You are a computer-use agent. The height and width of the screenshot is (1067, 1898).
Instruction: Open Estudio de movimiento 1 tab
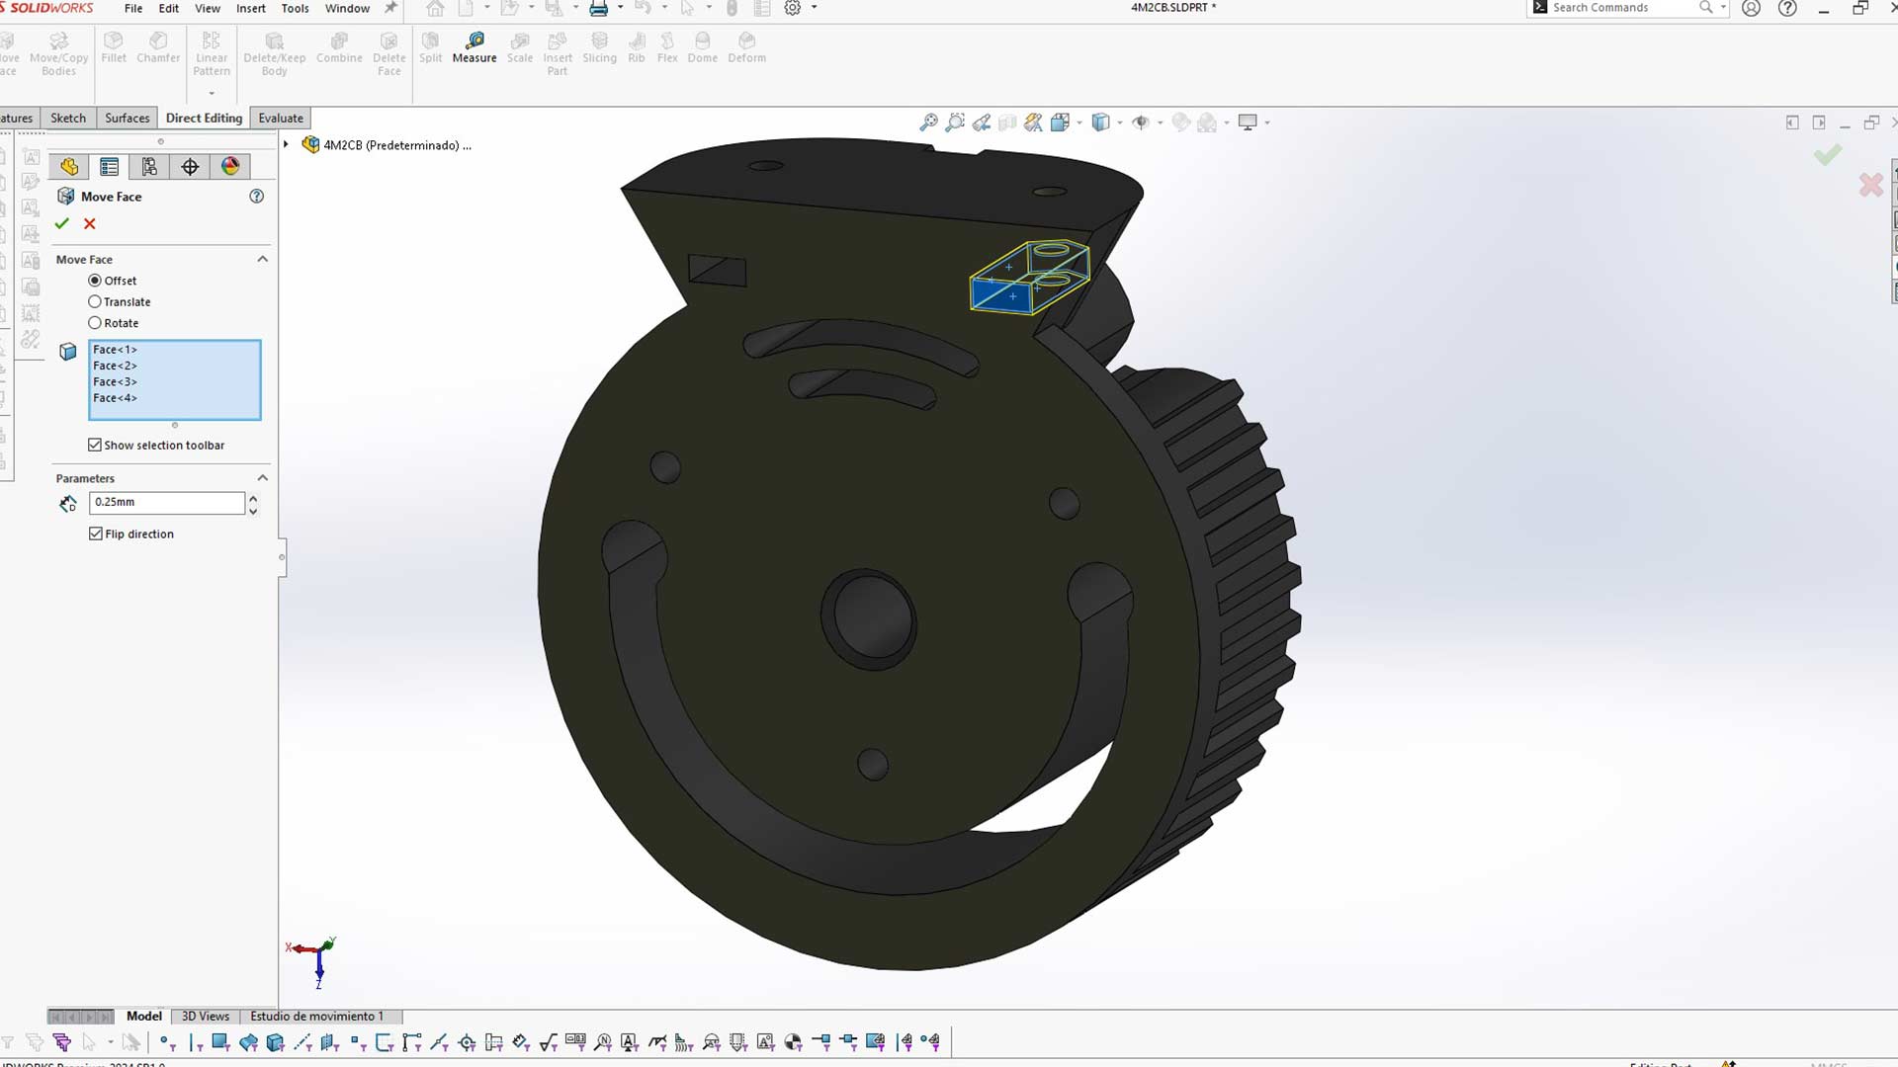316,1016
